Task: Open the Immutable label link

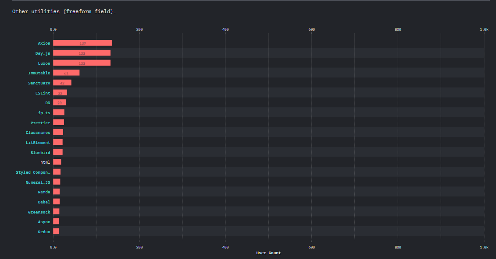Action: (39, 73)
